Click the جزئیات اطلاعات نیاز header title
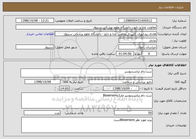The width and height of the screenshot is (196, 139). pos(171,7)
